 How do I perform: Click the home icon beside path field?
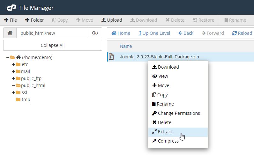point(10,33)
